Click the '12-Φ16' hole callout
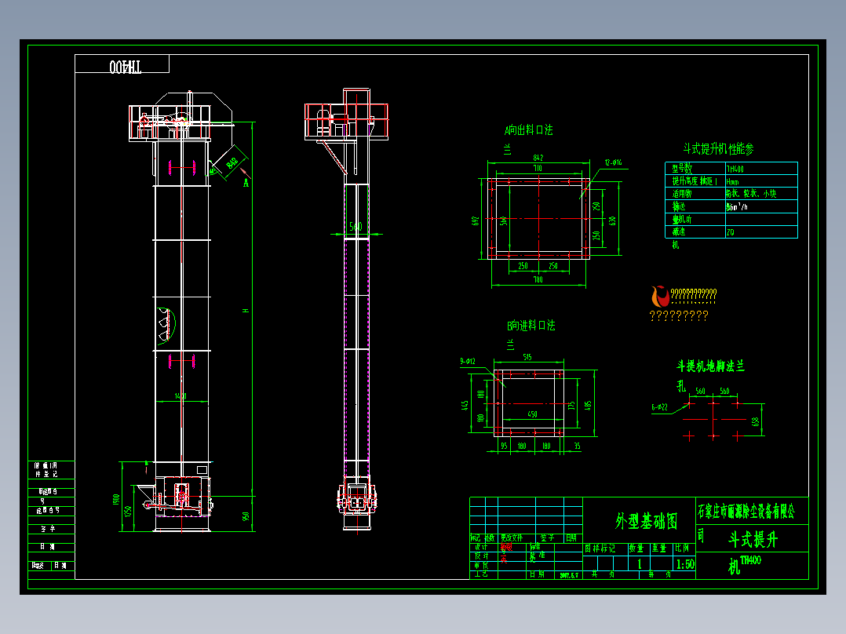Image resolution: width=846 pixels, height=634 pixels. tap(613, 162)
